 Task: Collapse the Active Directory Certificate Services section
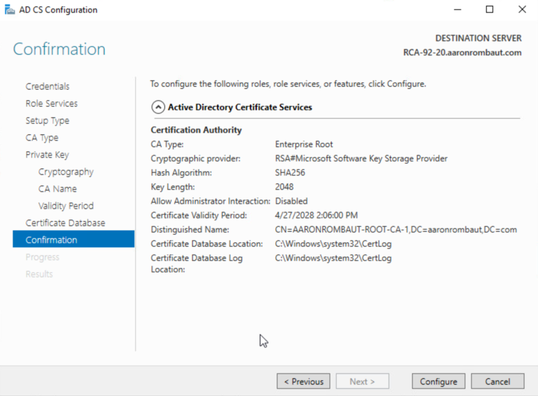click(158, 107)
